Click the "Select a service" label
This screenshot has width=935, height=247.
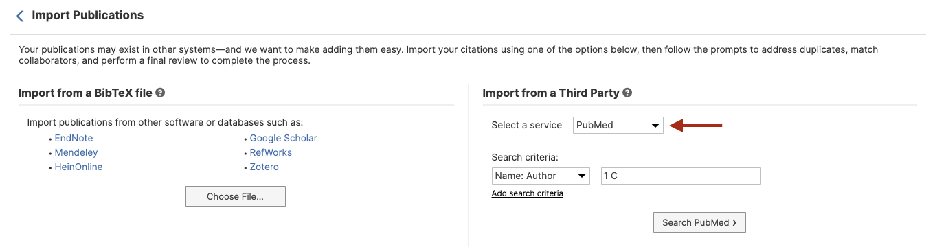point(527,125)
